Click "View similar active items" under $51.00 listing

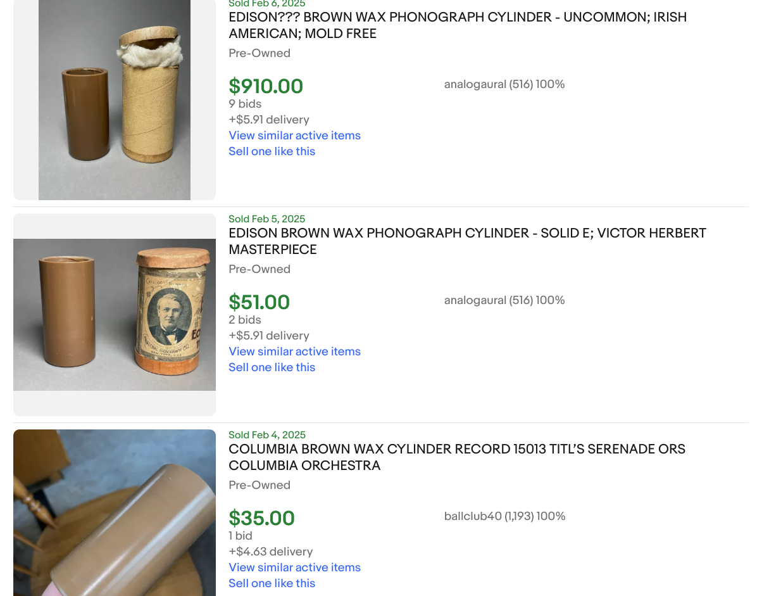(294, 352)
